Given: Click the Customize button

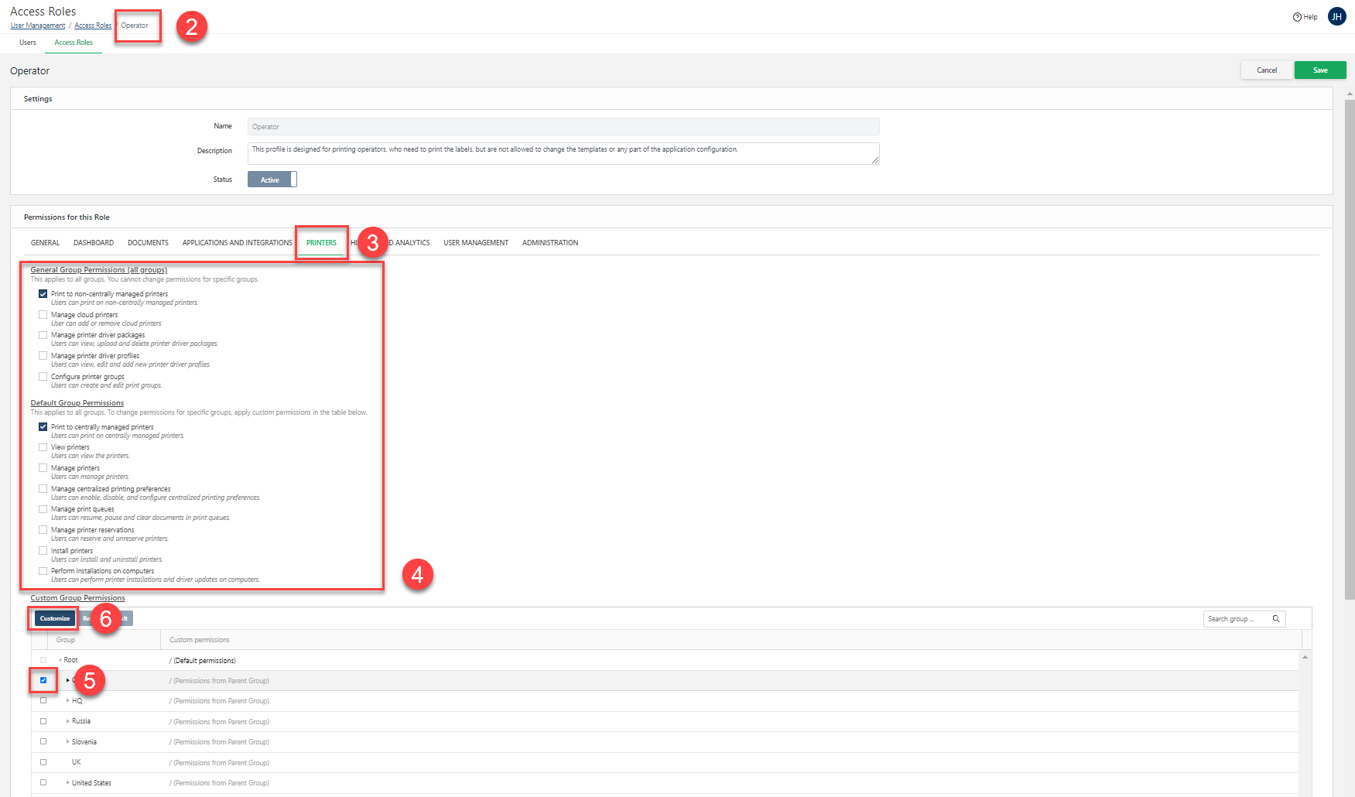Looking at the screenshot, I should (x=55, y=618).
